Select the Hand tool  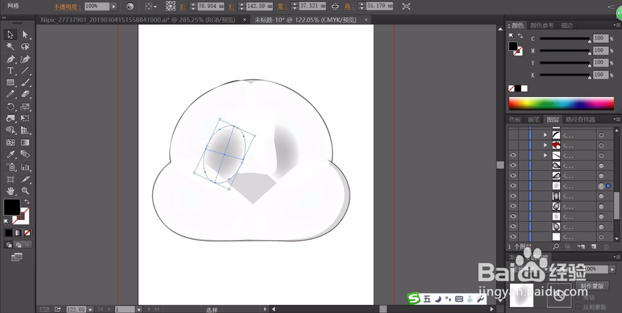coord(11,191)
